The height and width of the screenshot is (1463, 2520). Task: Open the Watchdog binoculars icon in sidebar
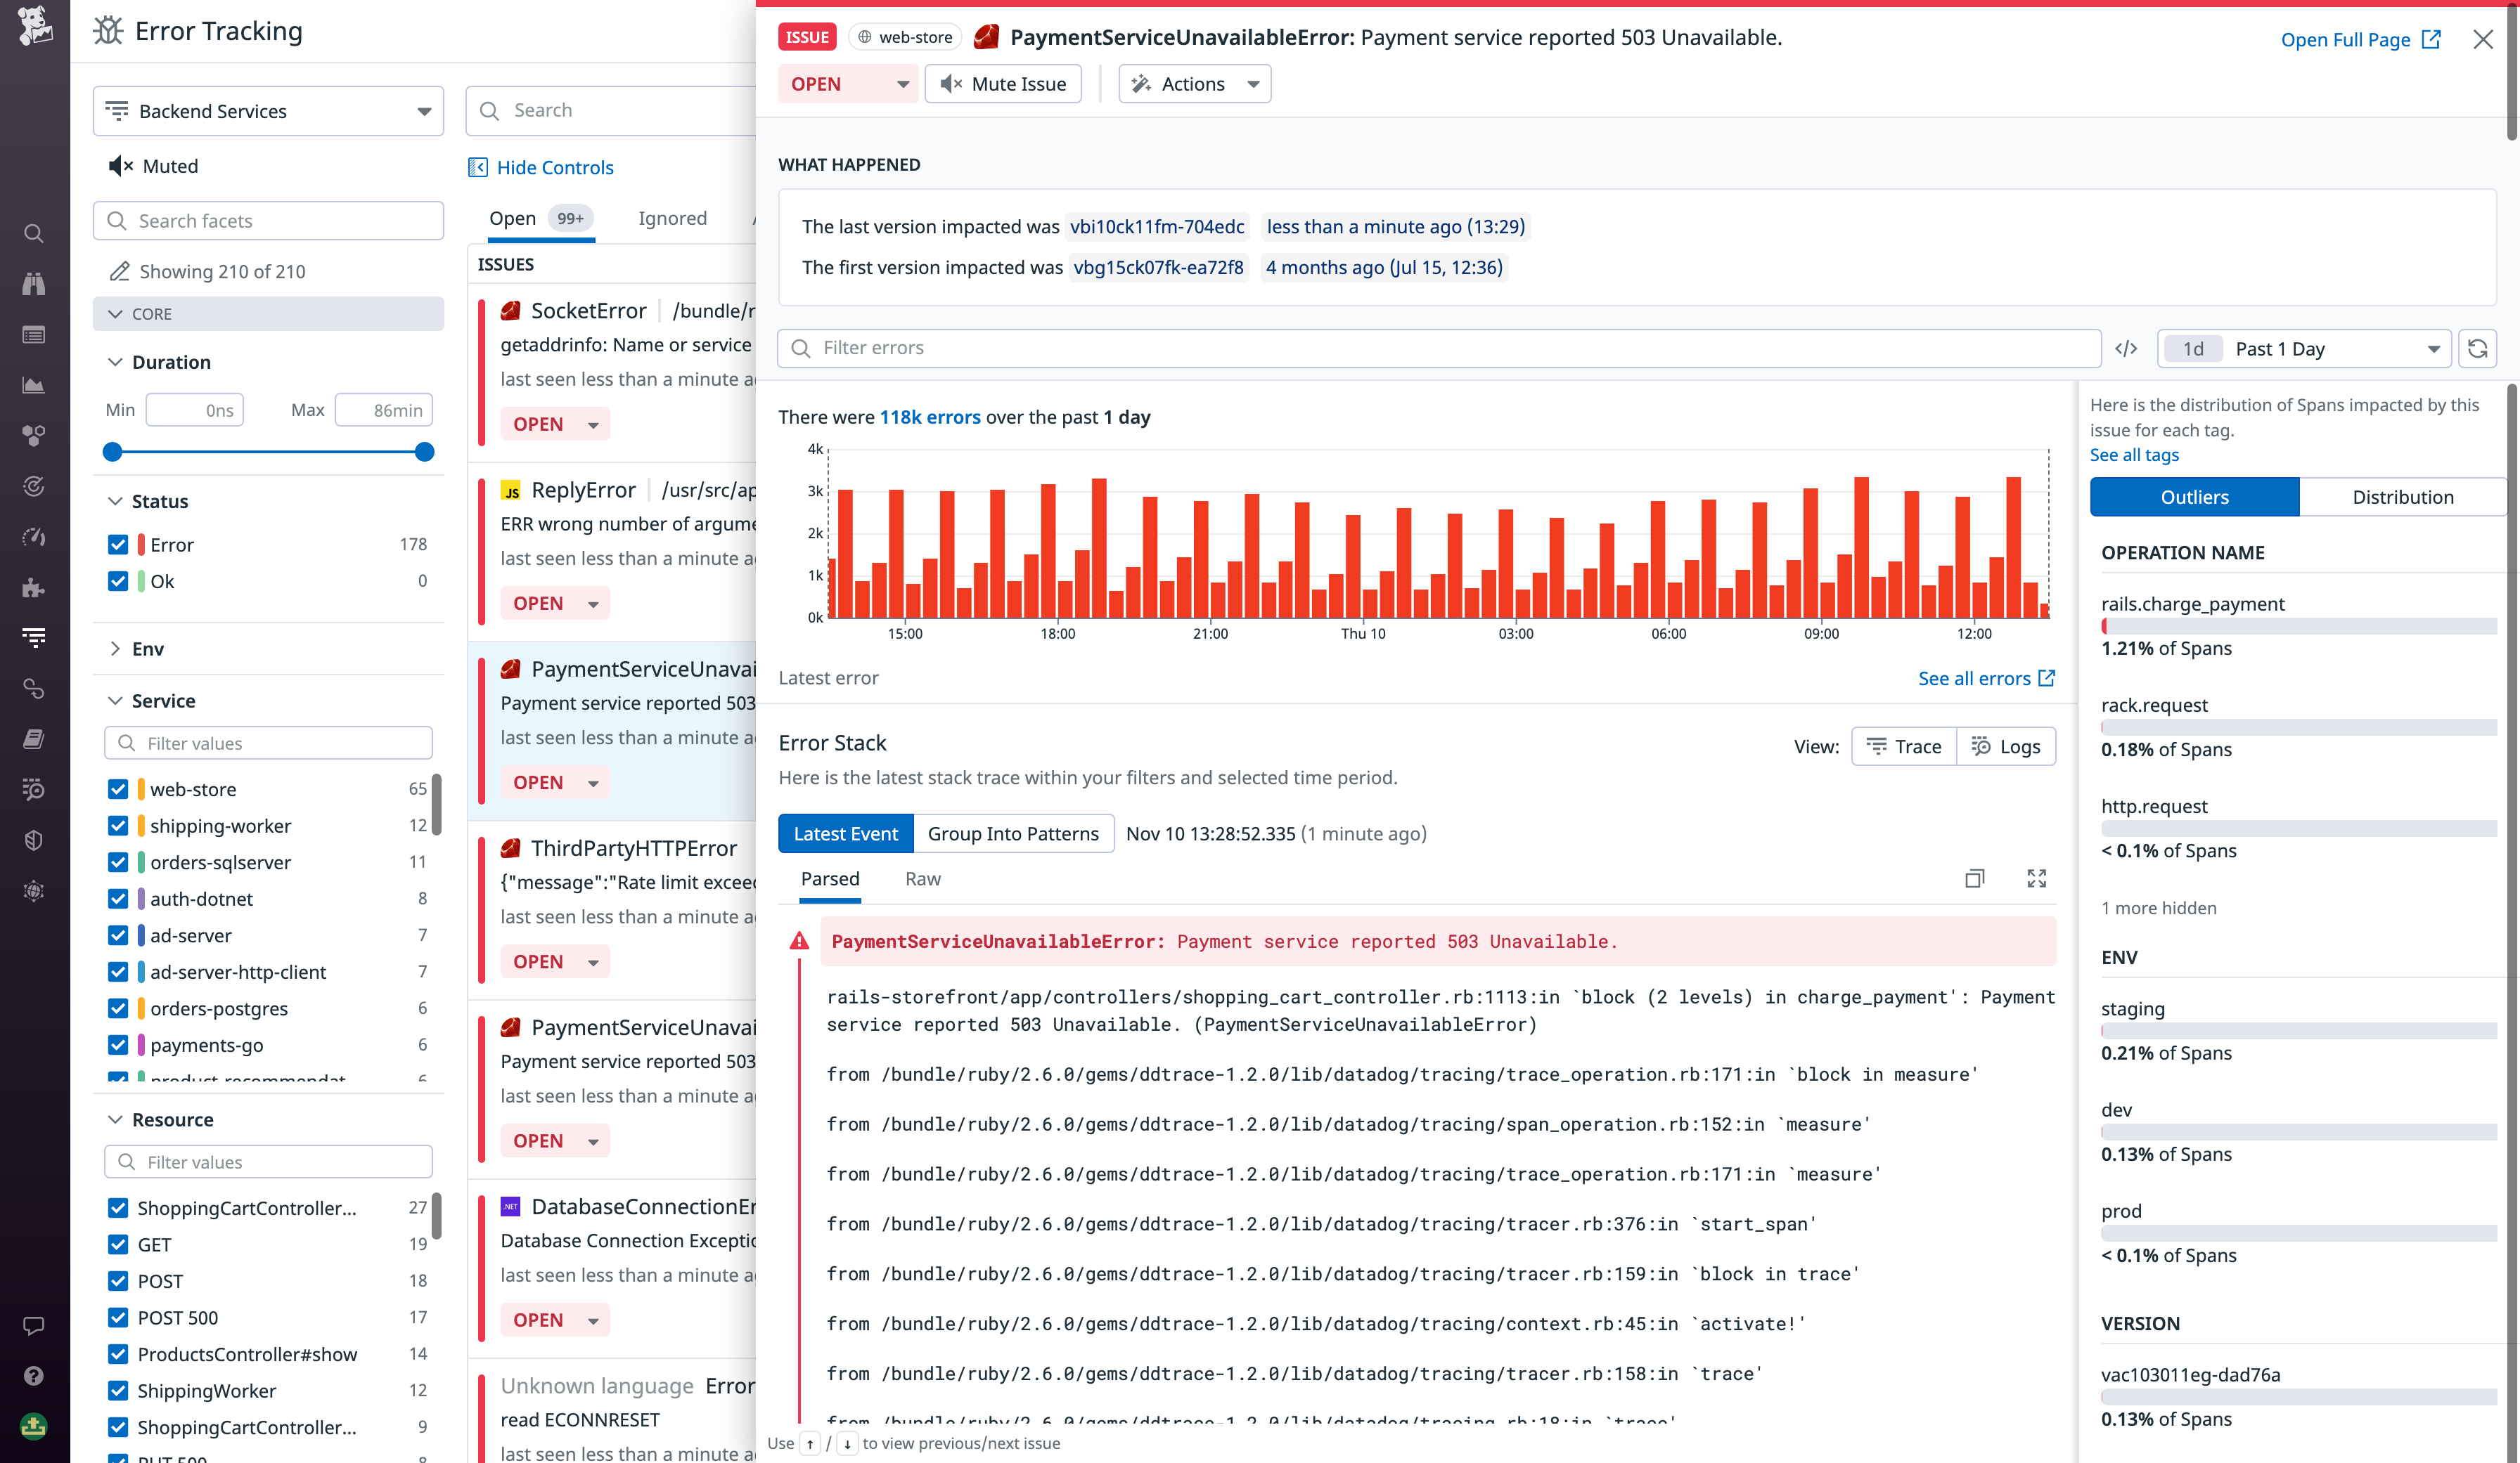tap(34, 282)
